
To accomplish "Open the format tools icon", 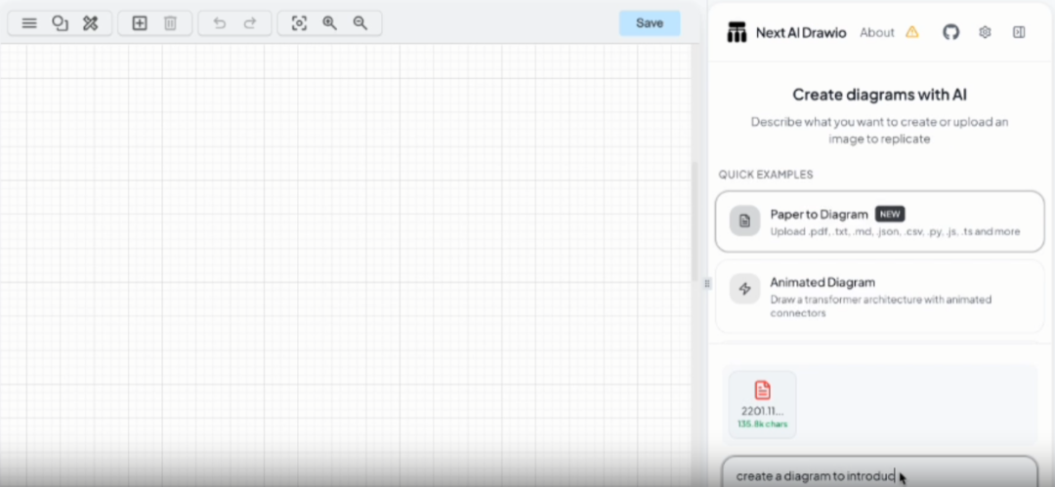I will point(90,23).
